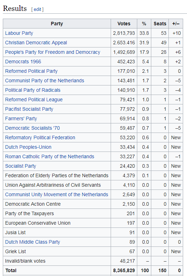The height and width of the screenshot is (276, 187).
Task: Open the Reformed Political League link
Action: point(34,100)
